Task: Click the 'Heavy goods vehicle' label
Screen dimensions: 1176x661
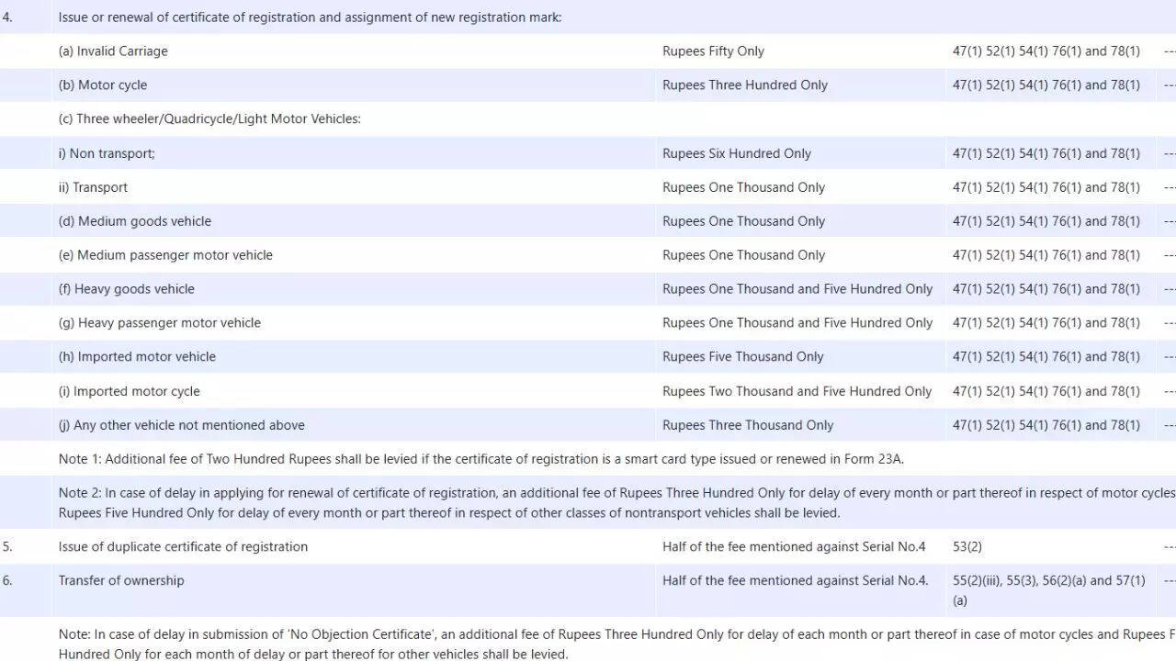Action: (x=127, y=289)
